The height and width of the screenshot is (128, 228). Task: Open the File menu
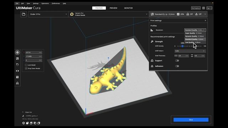(x=17, y=3)
